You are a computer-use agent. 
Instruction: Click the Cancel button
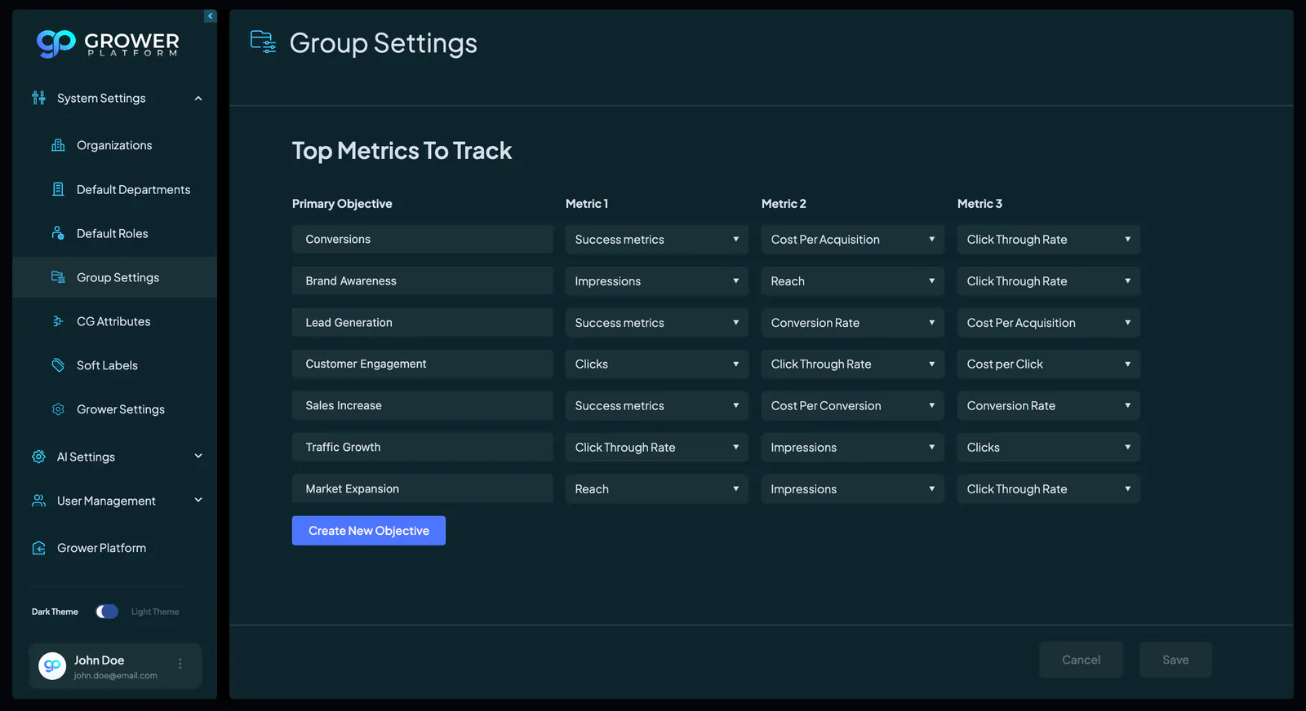click(1081, 660)
